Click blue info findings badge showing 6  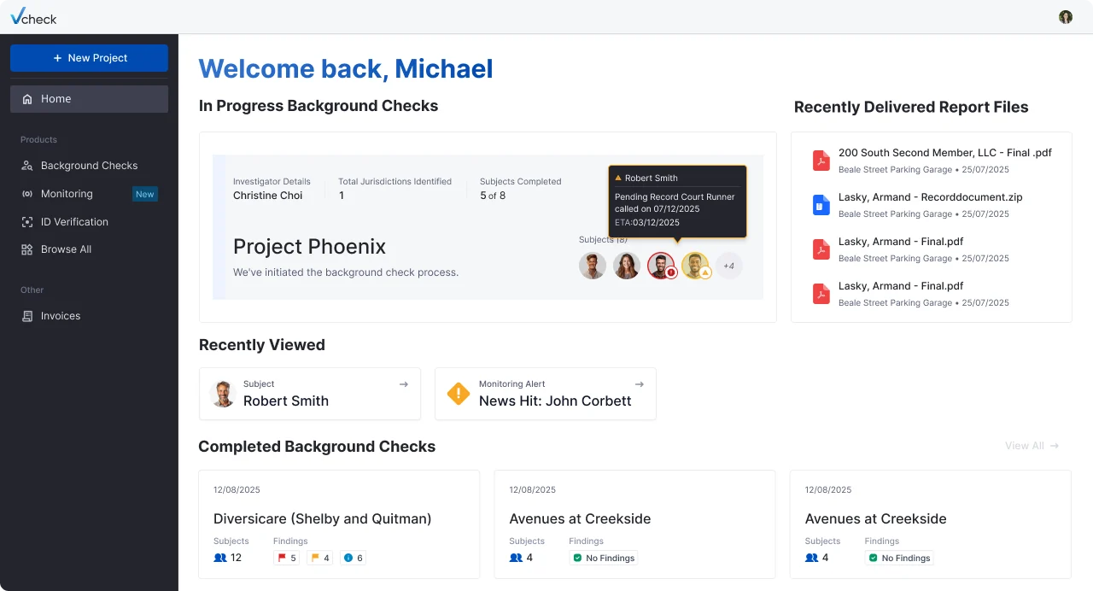pos(354,559)
